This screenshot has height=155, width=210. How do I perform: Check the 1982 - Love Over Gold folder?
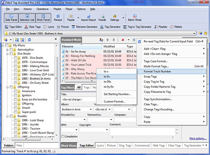pos(16,70)
